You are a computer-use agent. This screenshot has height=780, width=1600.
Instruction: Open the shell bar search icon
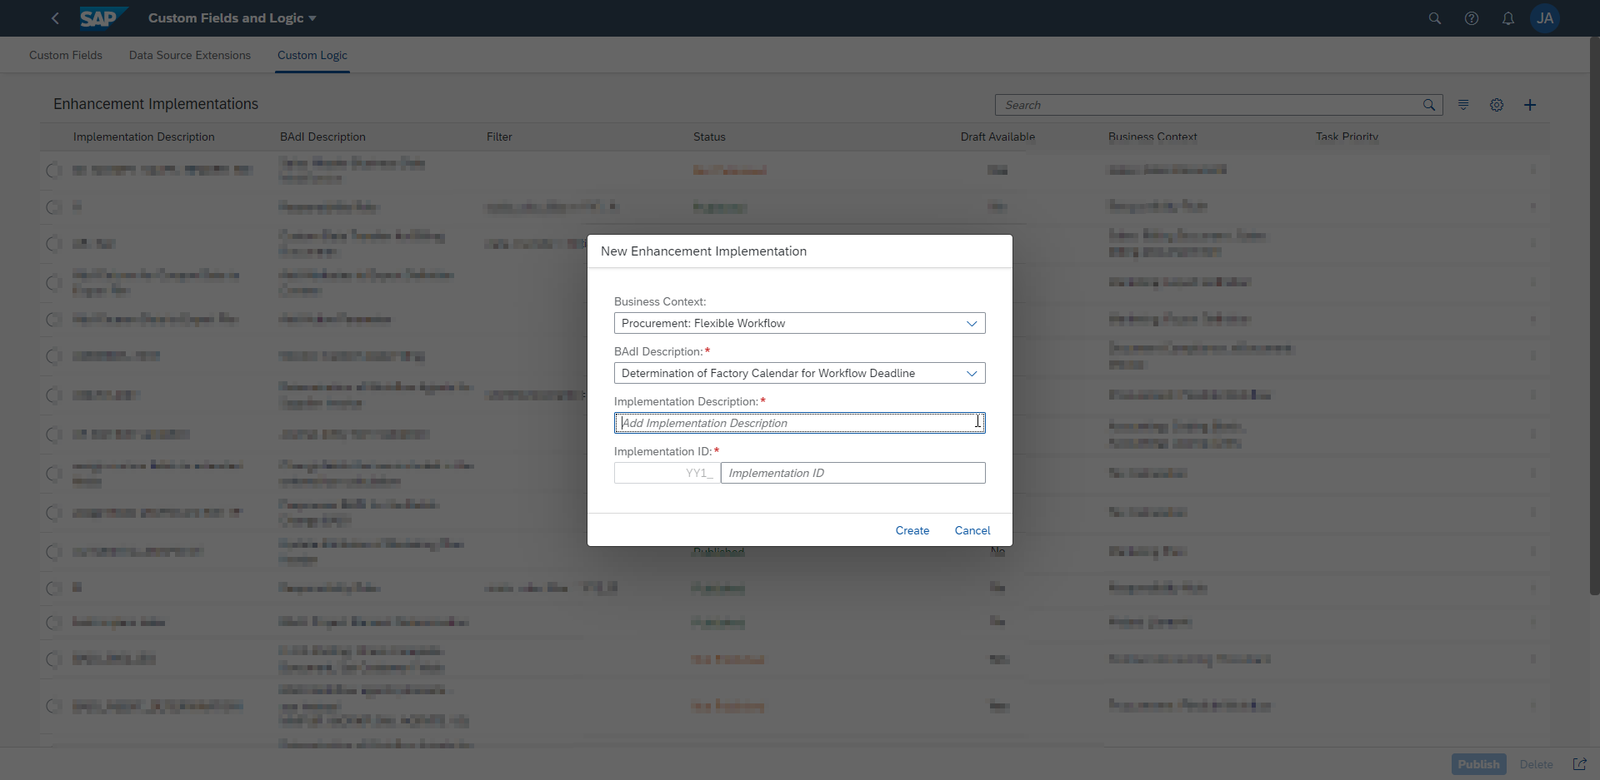pyautogui.click(x=1434, y=18)
